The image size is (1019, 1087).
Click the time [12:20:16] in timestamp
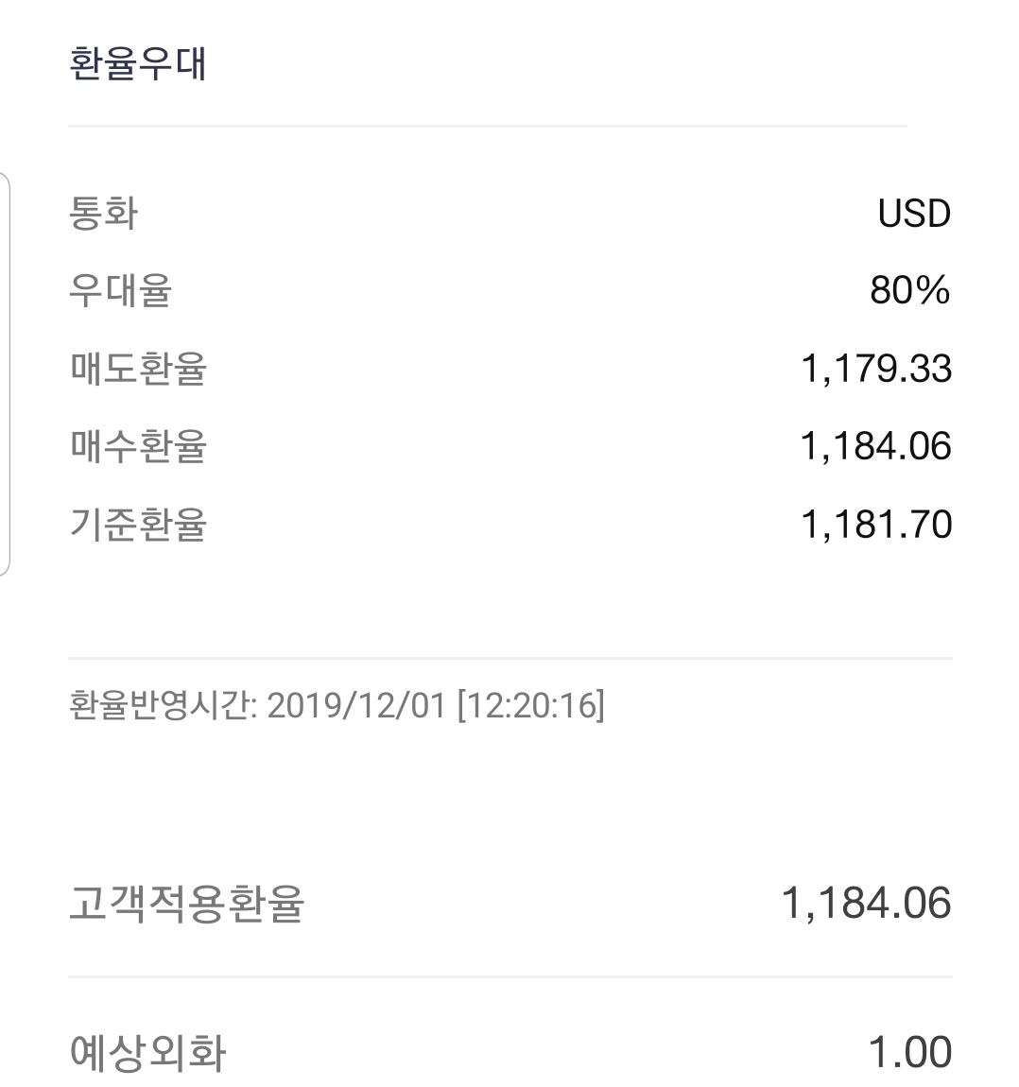click(531, 706)
